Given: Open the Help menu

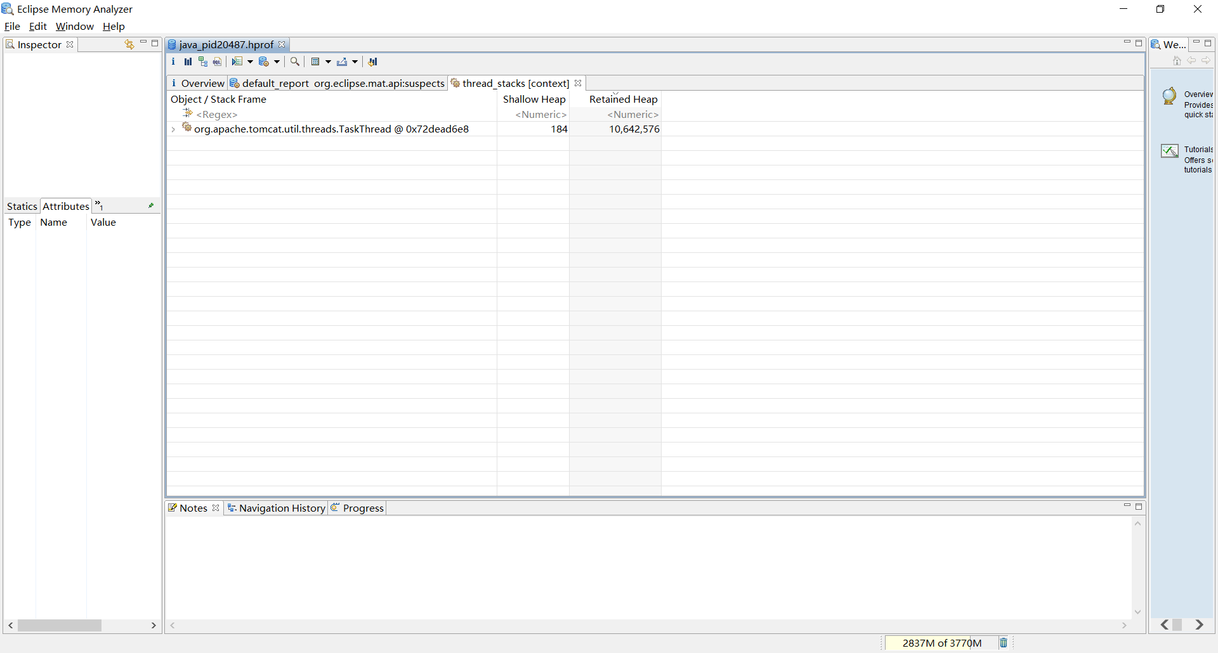Looking at the screenshot, I should (x=114, y=26).
